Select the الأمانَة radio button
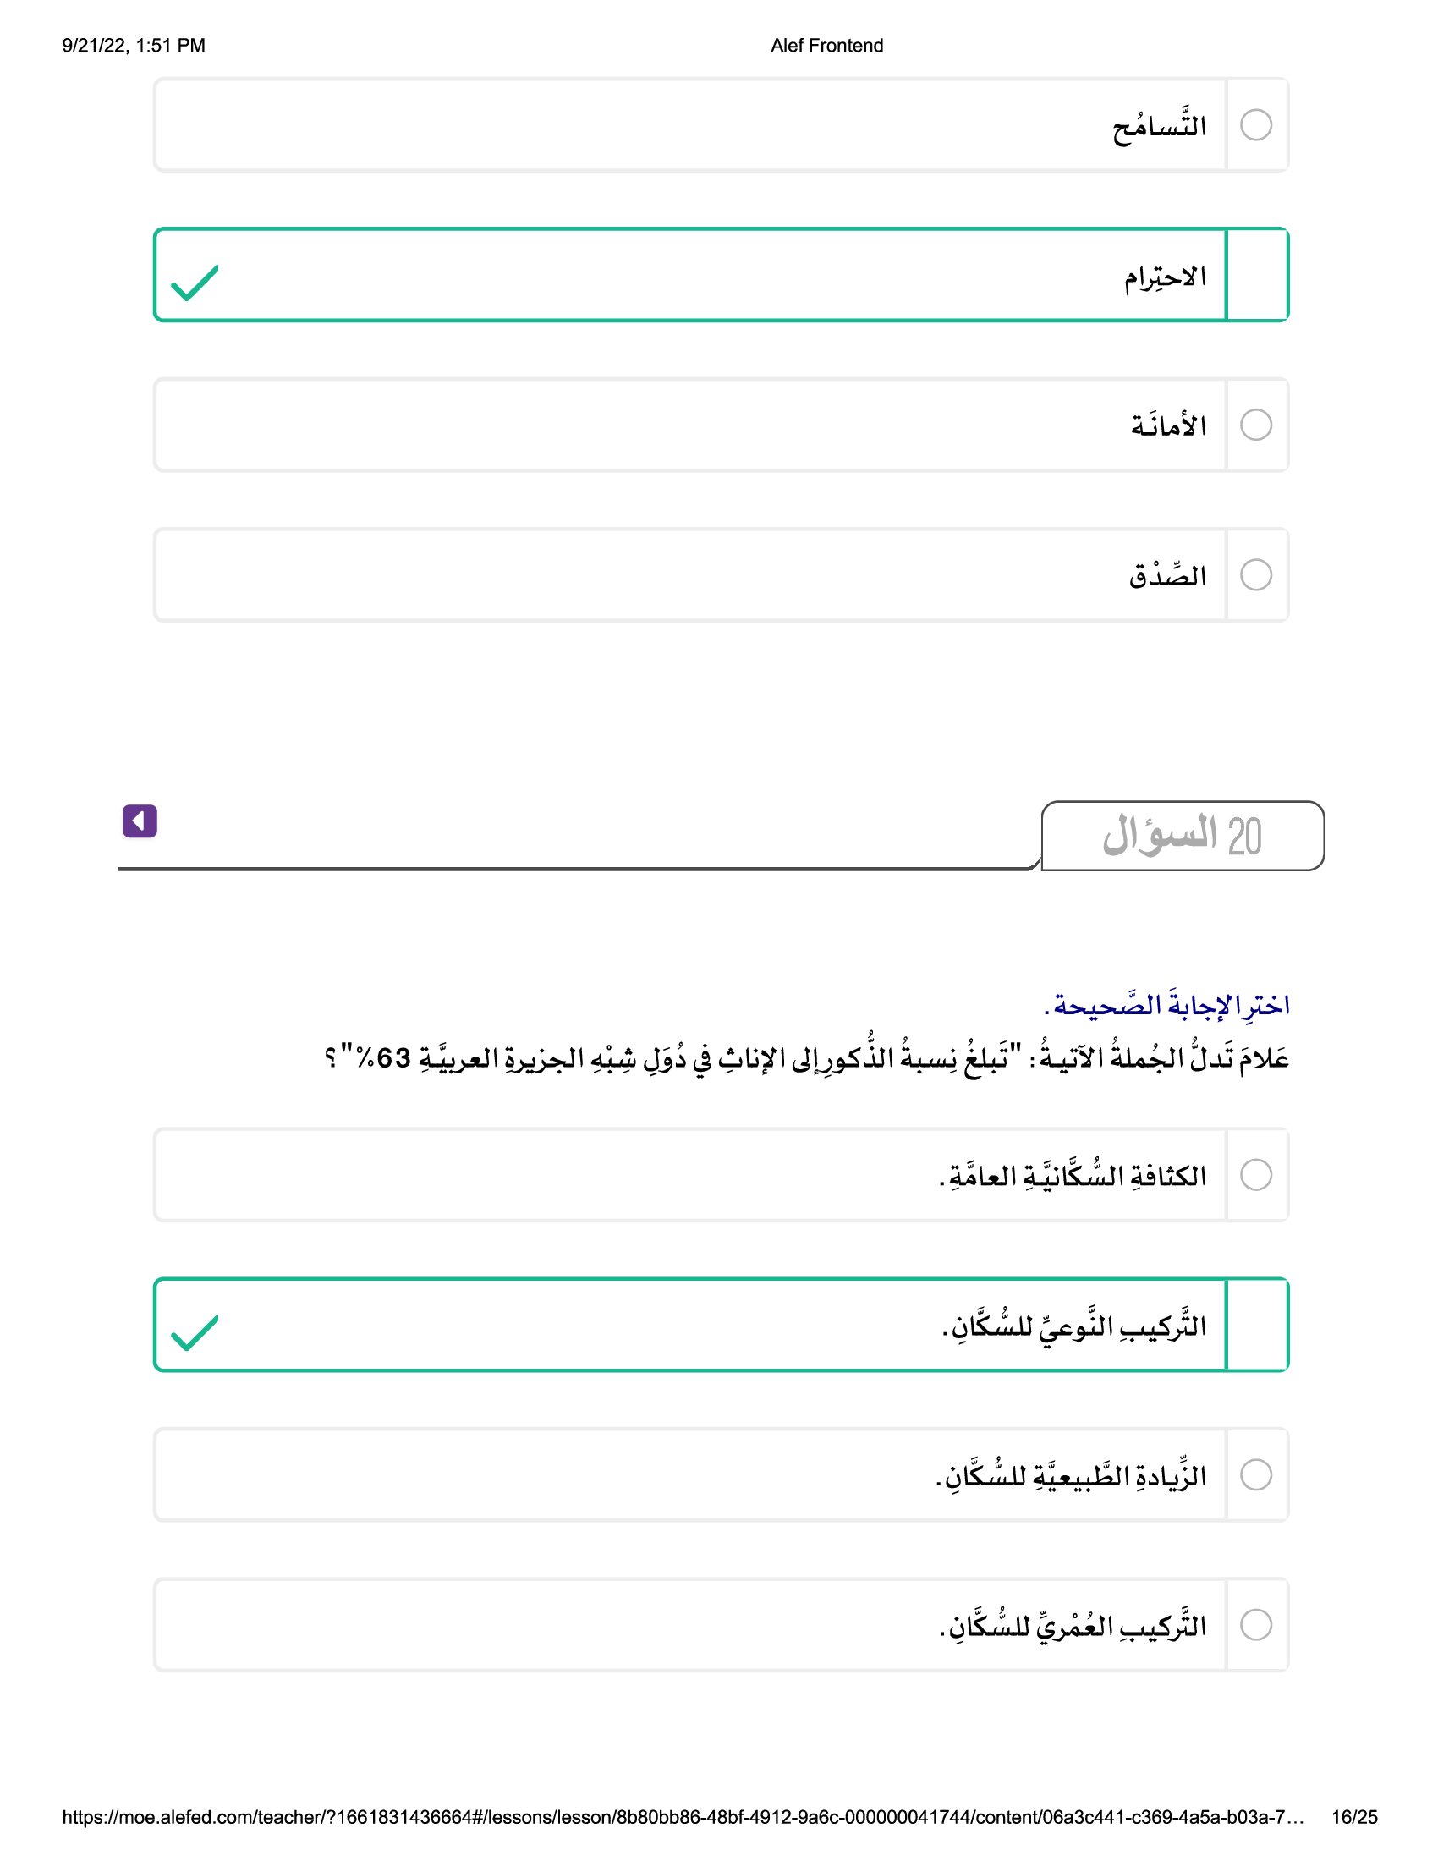 tap(1255, 425)
